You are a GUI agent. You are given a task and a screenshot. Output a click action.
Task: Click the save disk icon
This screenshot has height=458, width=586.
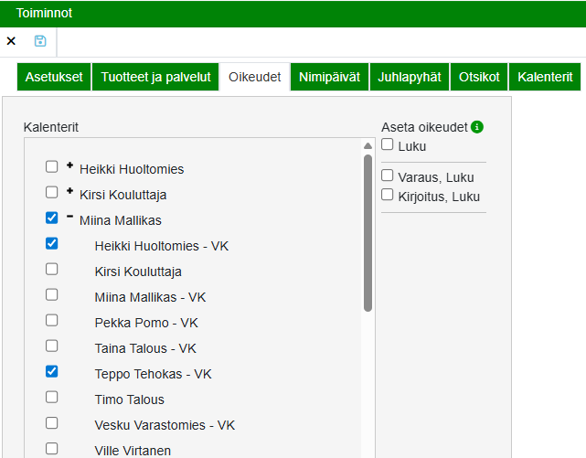(x=40, y=41)
